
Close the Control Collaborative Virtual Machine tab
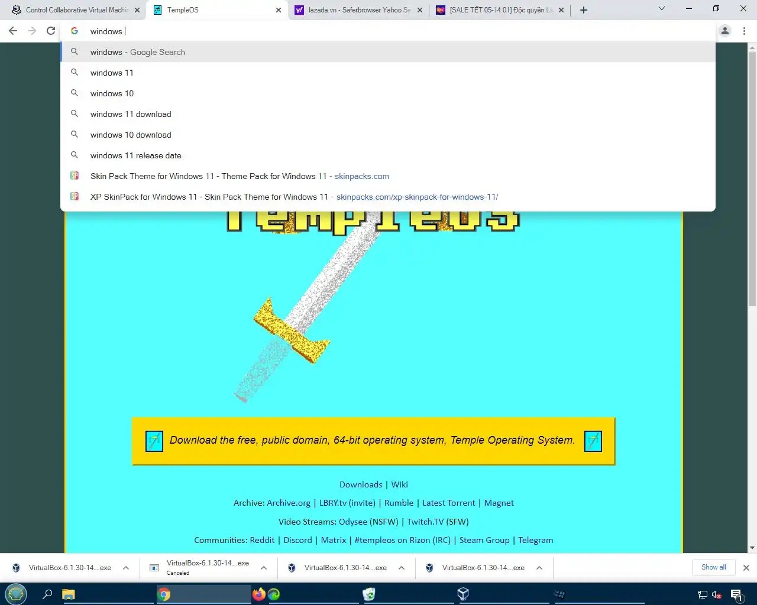(137, 10)
